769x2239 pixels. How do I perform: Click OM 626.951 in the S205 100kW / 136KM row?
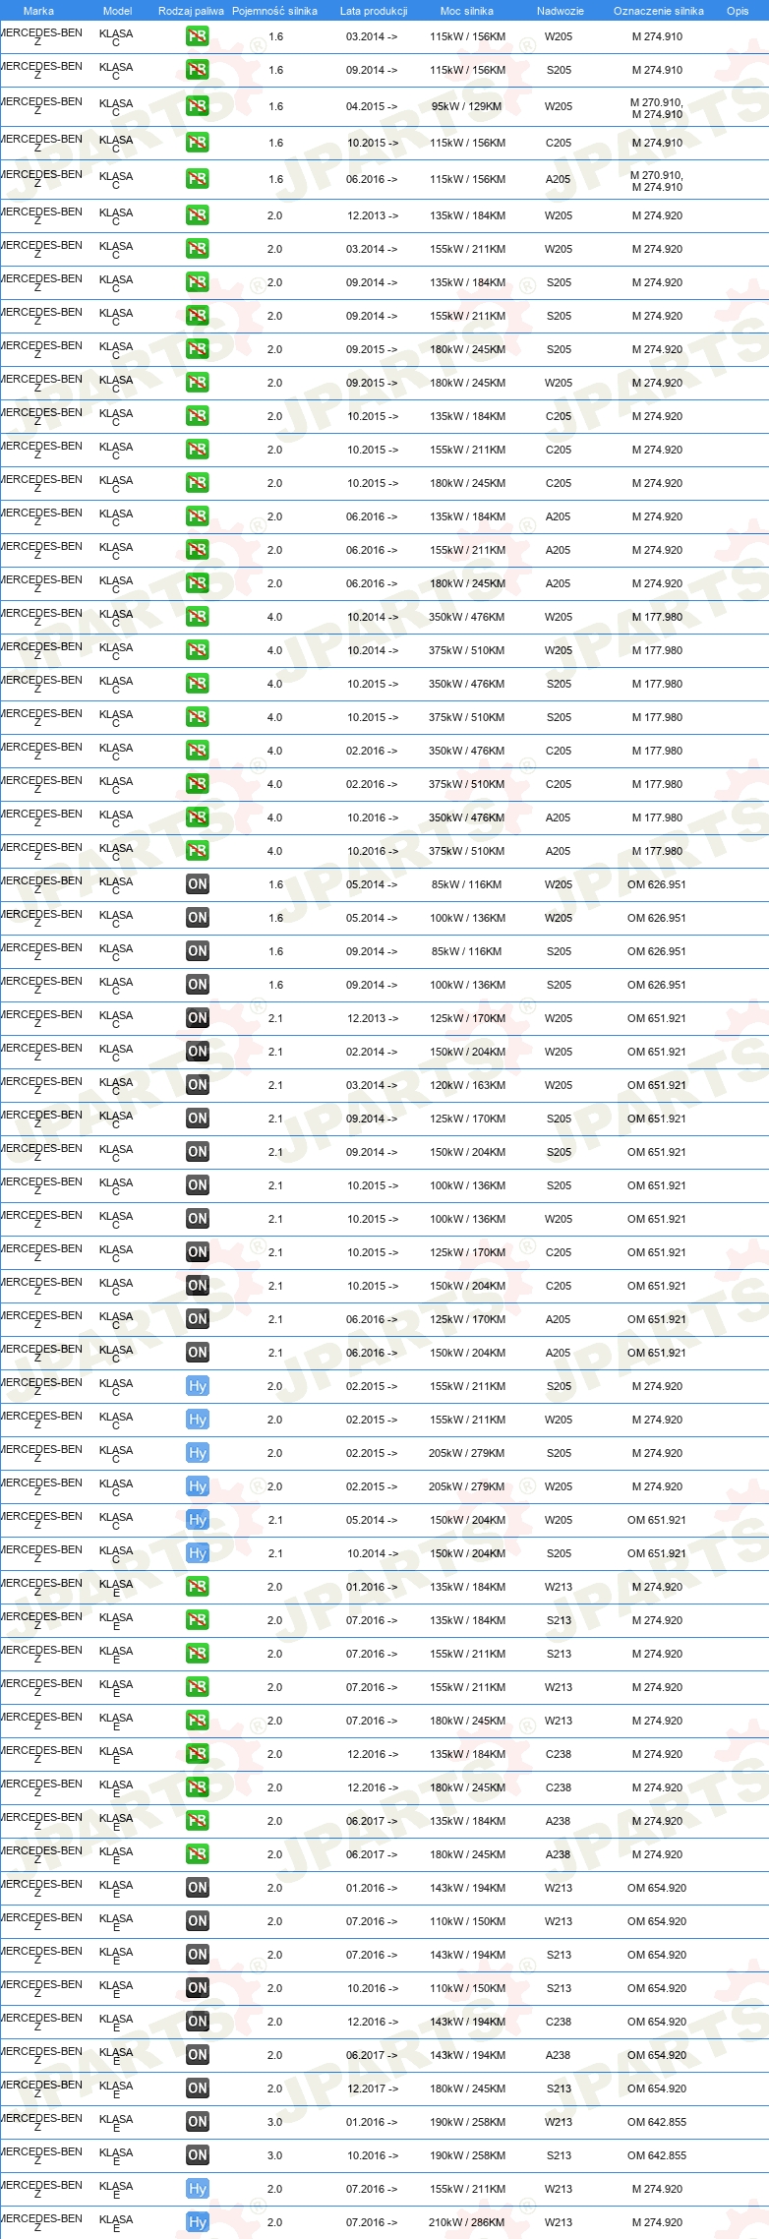coord(657,985)
